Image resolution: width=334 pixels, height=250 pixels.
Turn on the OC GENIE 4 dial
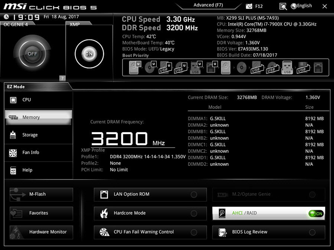pos(32,54)
